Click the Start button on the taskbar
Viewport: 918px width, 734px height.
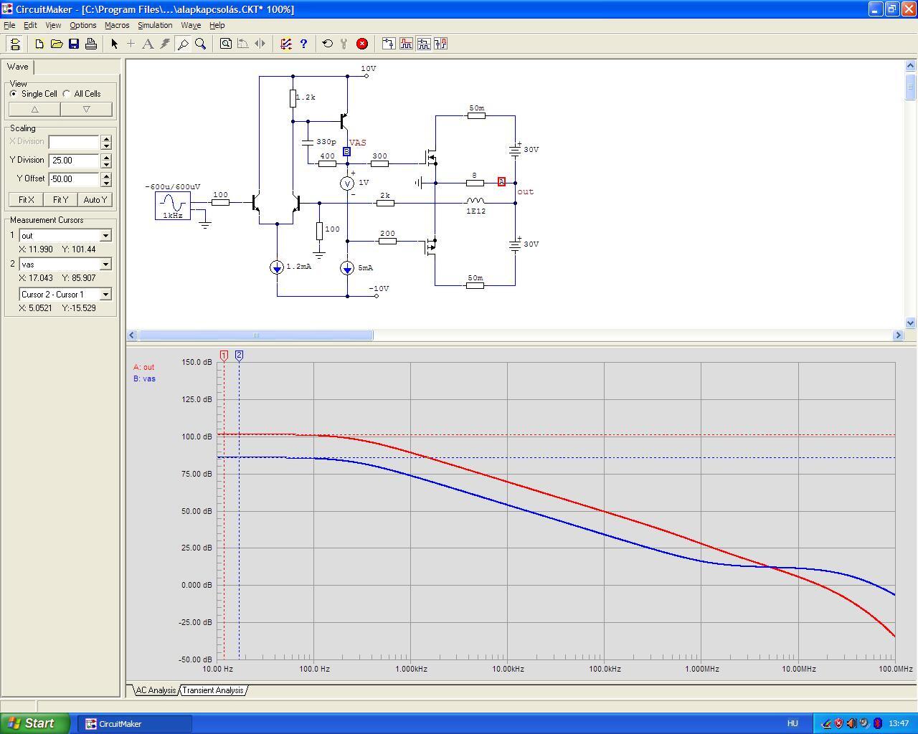coord(35,723)
